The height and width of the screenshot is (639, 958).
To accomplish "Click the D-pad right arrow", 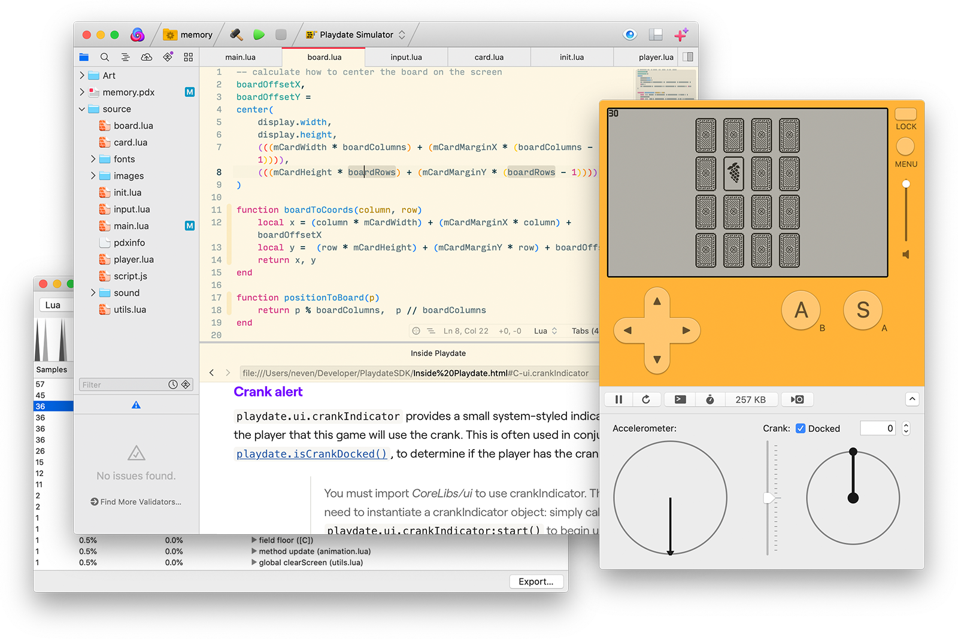I will point(686,331).
